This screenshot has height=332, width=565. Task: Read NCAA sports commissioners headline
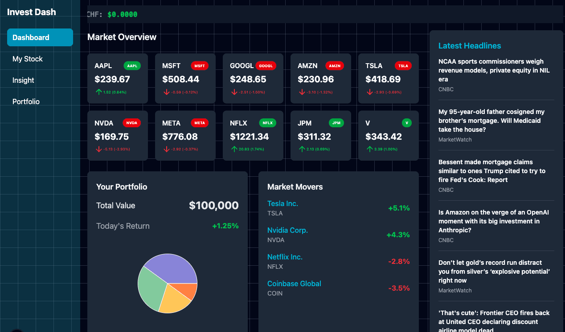[494, 70]
